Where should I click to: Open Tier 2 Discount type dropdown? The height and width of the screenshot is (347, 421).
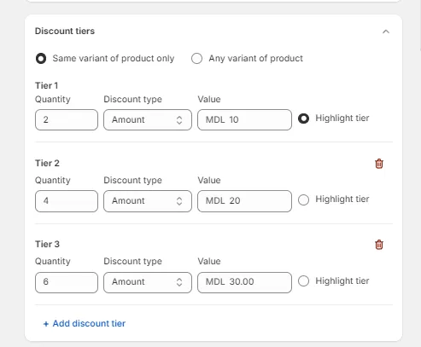coord(148,201)
